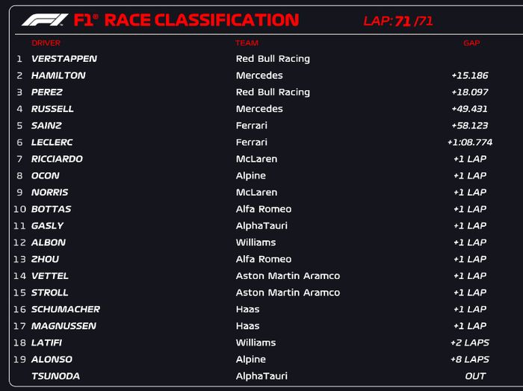
Task: Select the VERSTAPPEN driver row
Action: tap(64, 59)
